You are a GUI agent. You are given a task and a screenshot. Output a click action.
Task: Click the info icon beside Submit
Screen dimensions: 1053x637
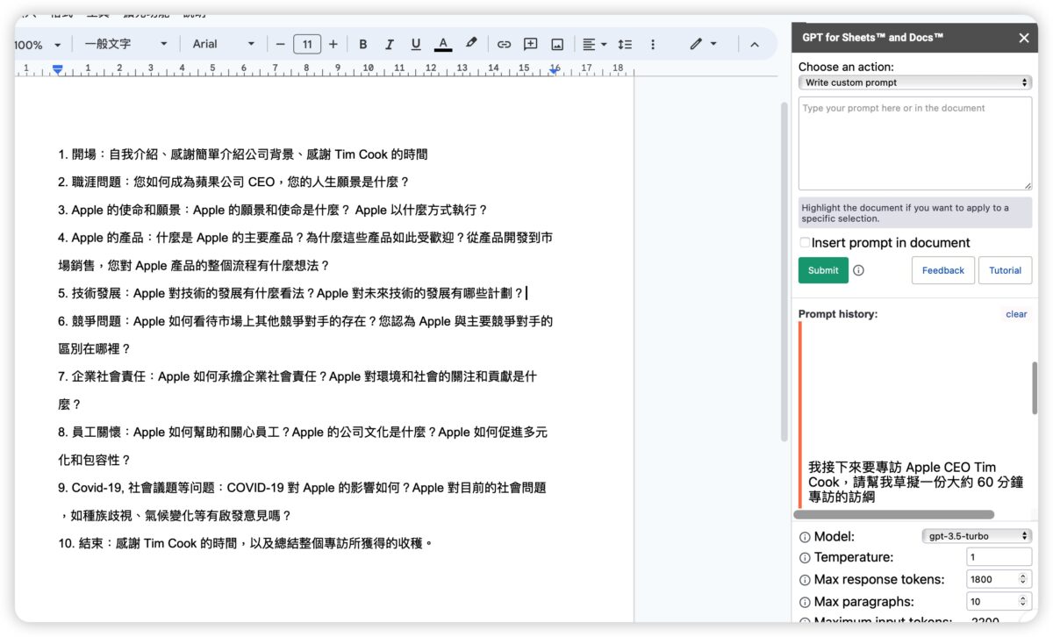(x=858, y=270)
